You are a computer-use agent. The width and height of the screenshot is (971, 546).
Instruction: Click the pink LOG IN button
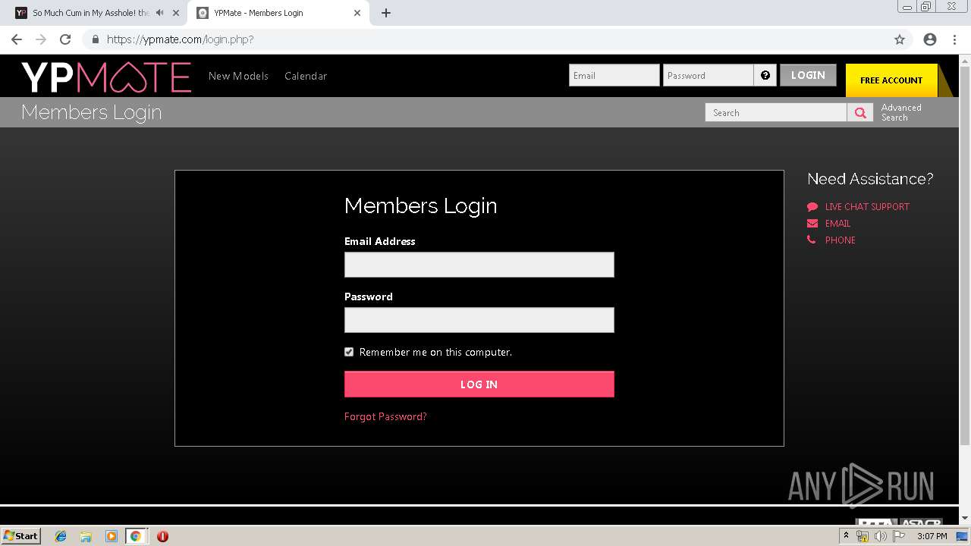coord(479,384)
